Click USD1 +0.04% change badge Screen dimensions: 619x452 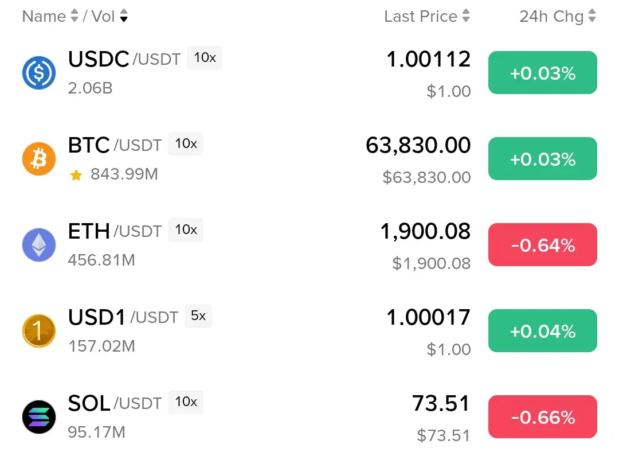pyautogui.click(x=542, y=331)
